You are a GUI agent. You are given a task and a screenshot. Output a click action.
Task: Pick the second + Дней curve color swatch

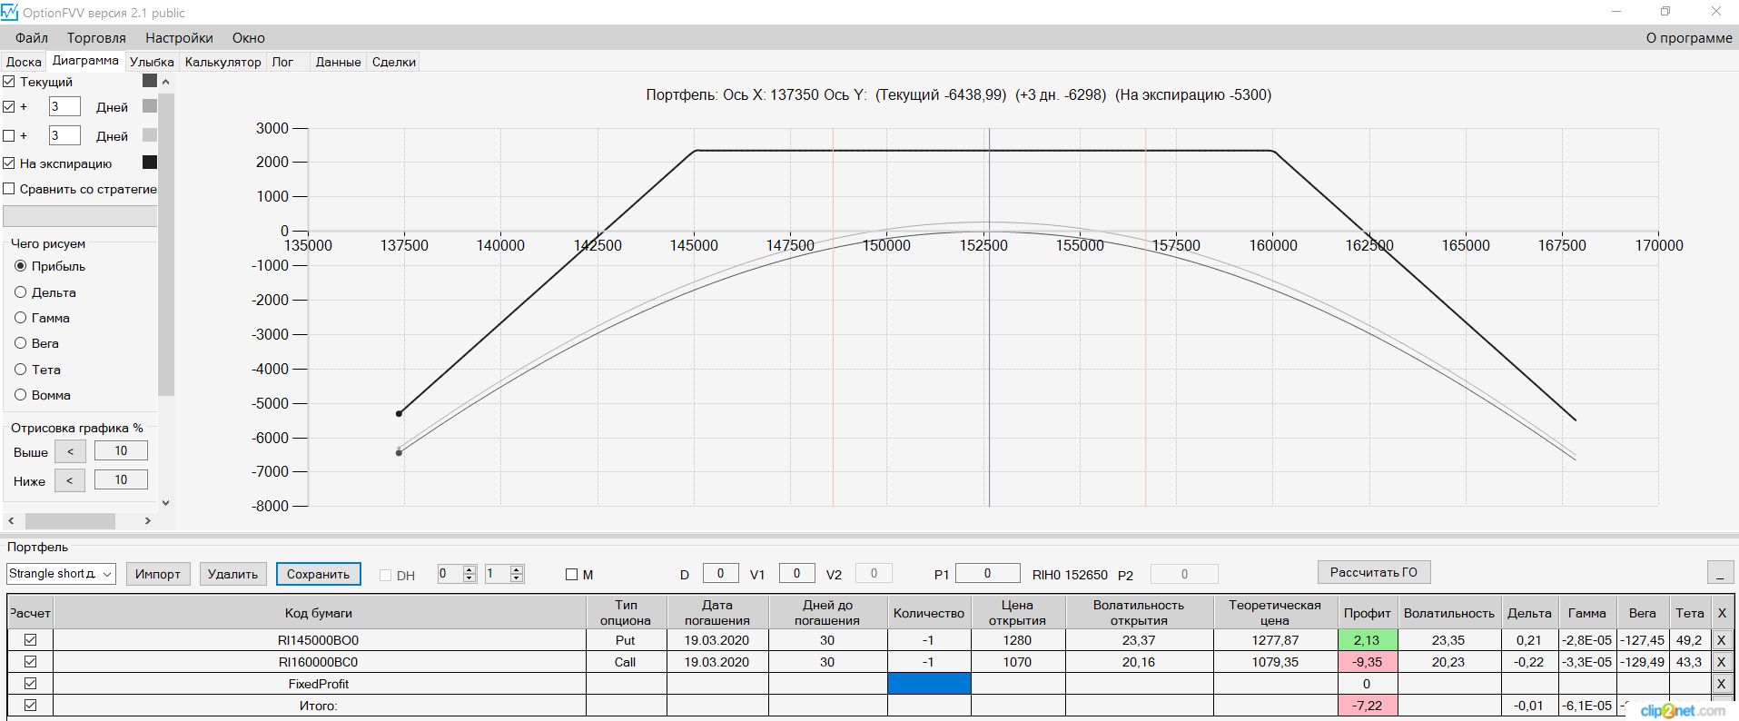tap(150, 135)
